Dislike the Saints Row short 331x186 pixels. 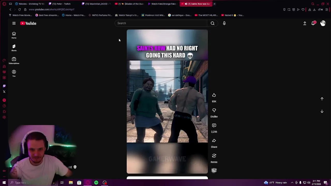click(214, 110)
